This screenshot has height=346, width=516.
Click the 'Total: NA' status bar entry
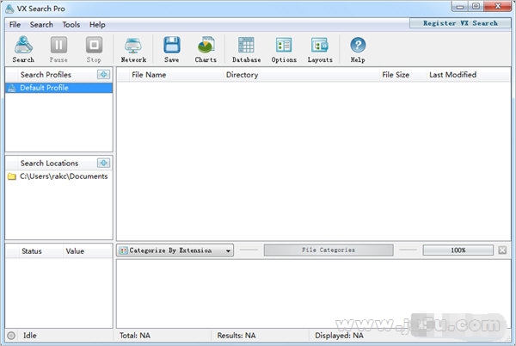135,336
